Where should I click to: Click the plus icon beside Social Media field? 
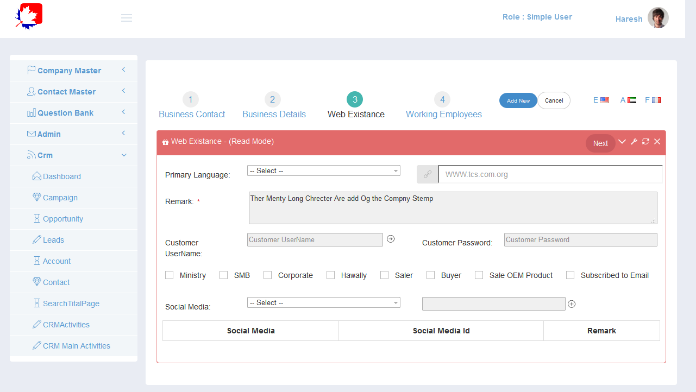click(572, 304)
